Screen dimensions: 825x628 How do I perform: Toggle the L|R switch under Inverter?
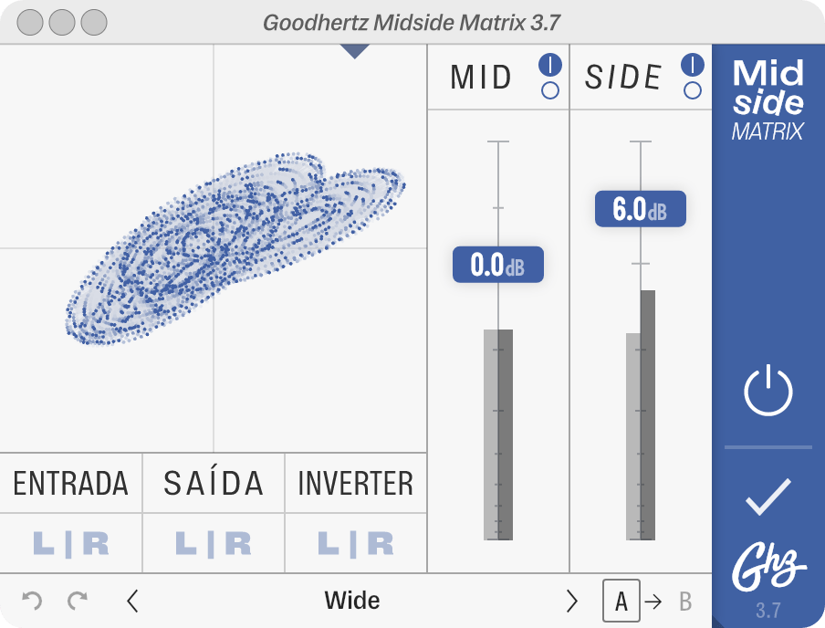click(356, 544)
